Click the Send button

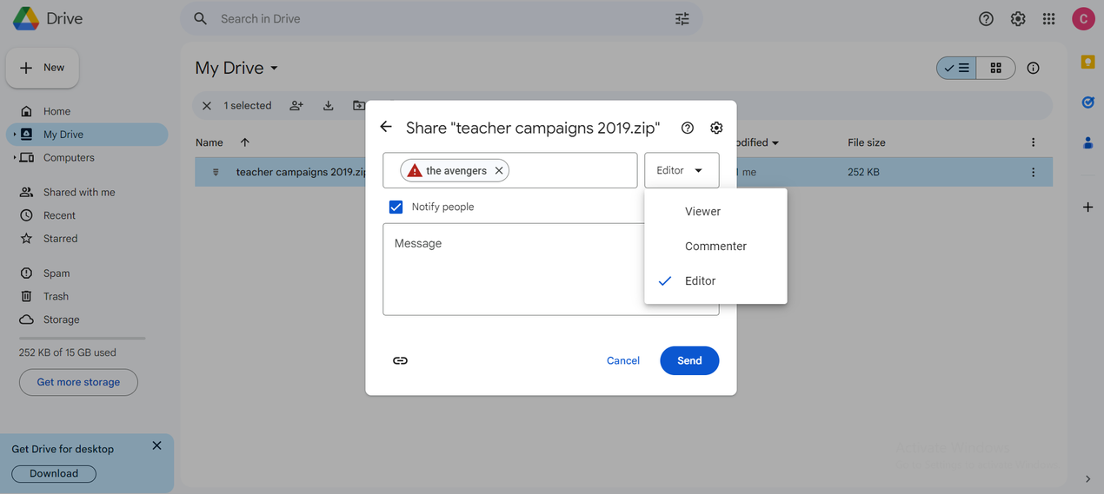click(689, 360)
